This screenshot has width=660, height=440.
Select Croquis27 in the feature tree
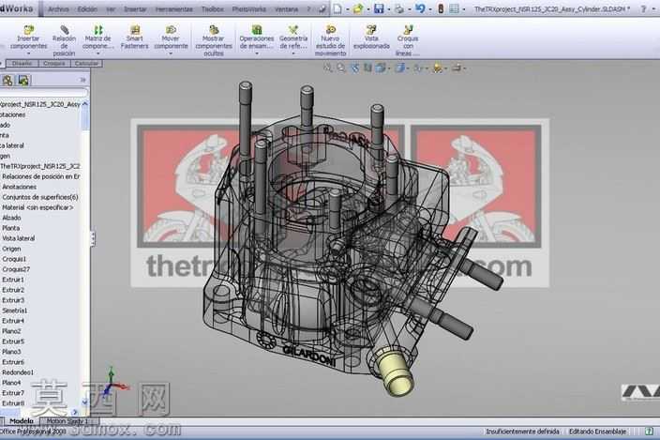pyautogui.click(x=16, y=269)
